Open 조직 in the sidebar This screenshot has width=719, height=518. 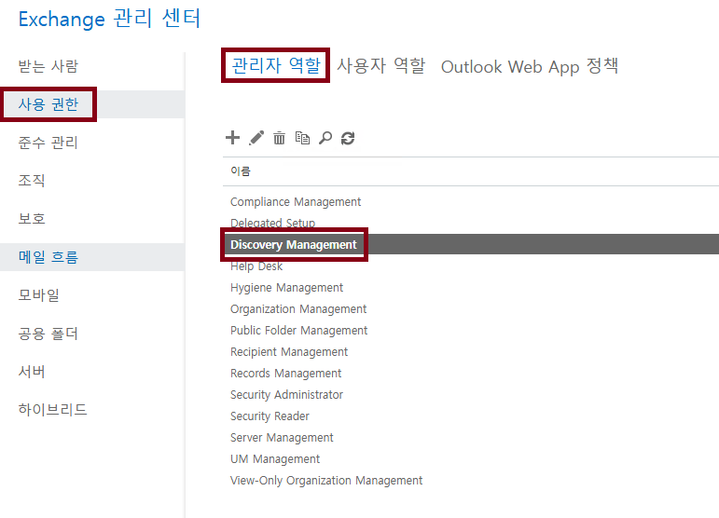pos(32,181)
